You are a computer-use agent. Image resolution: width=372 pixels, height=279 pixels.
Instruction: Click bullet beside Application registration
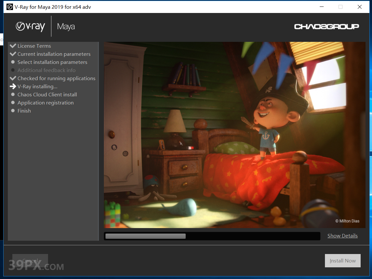[x=13, y=103]
